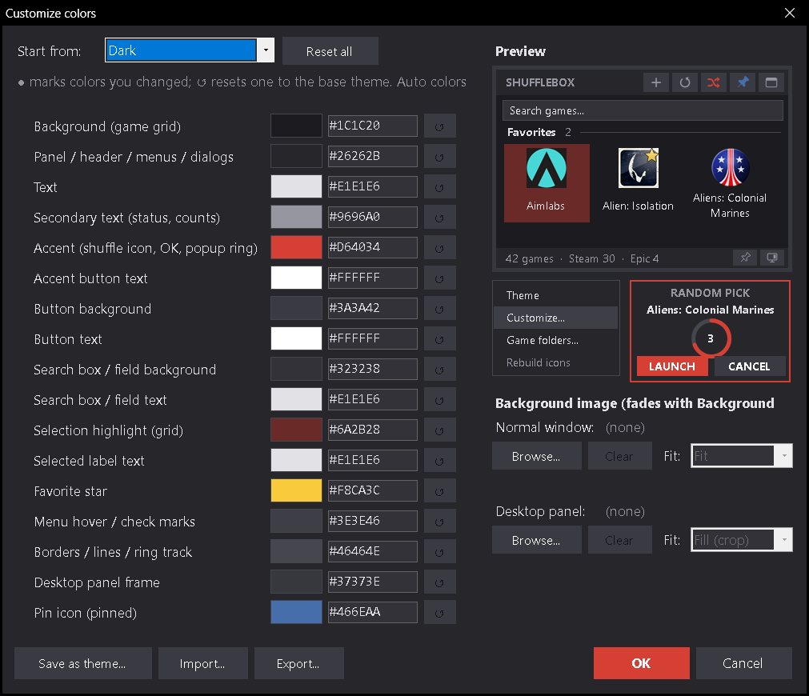Click the Import... button
Viewport: 809px width, 696px height.
(202, 663)
